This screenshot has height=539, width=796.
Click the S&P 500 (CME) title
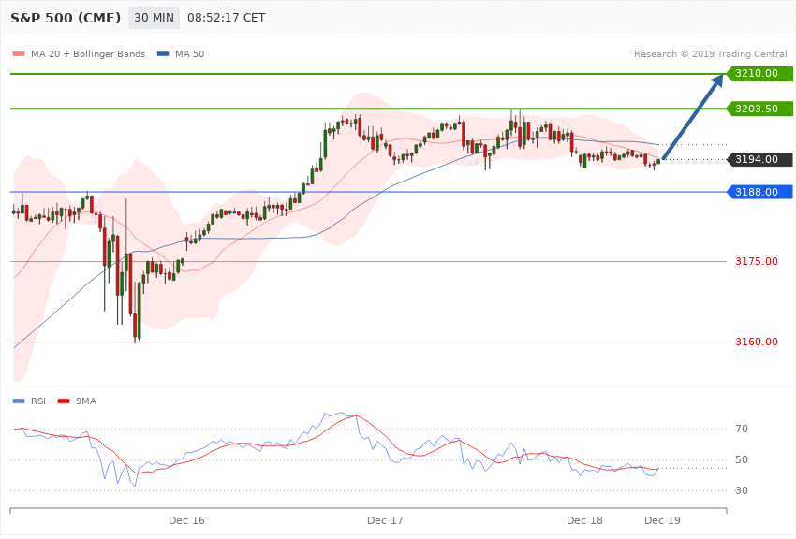66,18
